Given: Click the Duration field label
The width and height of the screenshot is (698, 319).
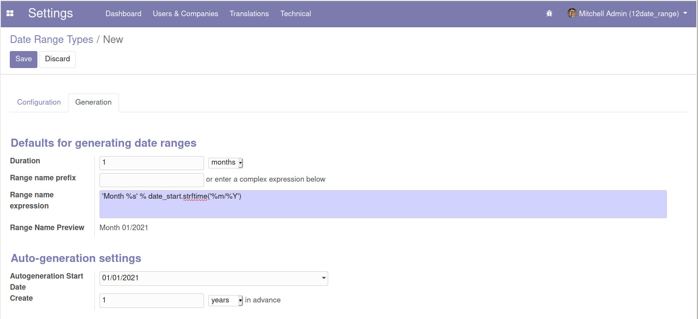Looking at the screenshot, I should (25, 161).
